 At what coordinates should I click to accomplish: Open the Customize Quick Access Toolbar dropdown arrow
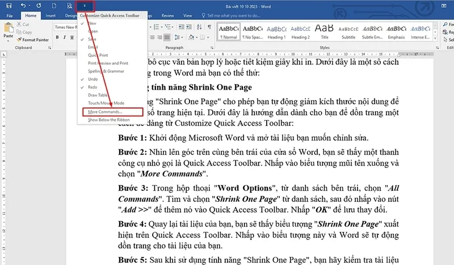pos(85,6)
